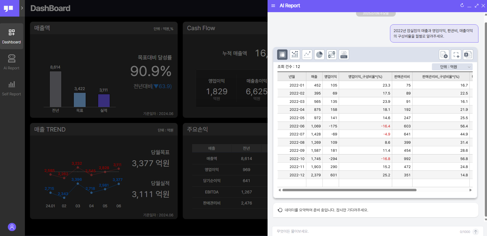Expand the result to fullscreen icon
Viewport: 487px width, 236px height.
[x=456, y=55]
